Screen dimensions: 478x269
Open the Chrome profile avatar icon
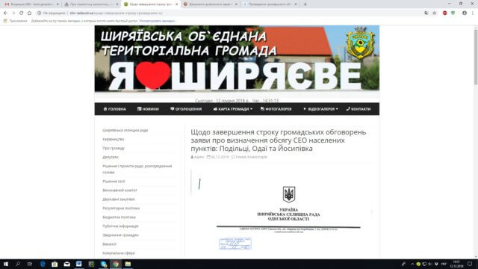click(465, 13)
